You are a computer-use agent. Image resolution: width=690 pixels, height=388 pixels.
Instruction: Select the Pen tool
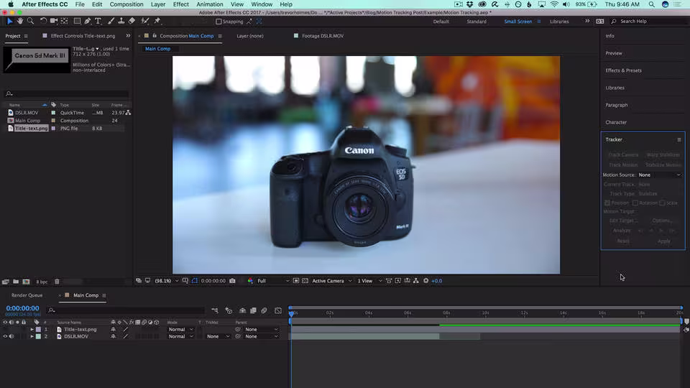click(x=88, y=21)
